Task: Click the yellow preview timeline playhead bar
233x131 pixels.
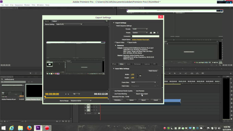Action: (76, 98)
